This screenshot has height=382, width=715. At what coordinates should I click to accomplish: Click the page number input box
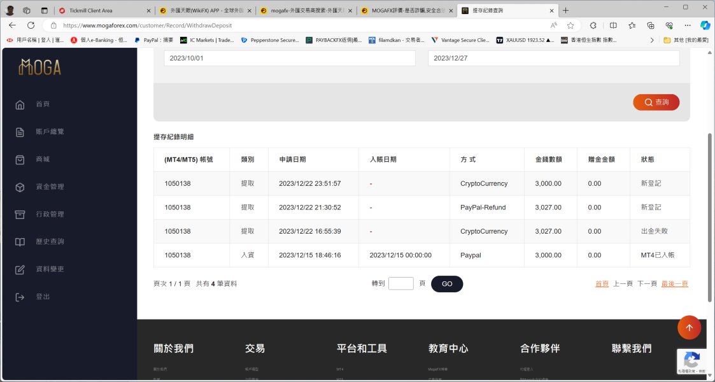point(400,284)
